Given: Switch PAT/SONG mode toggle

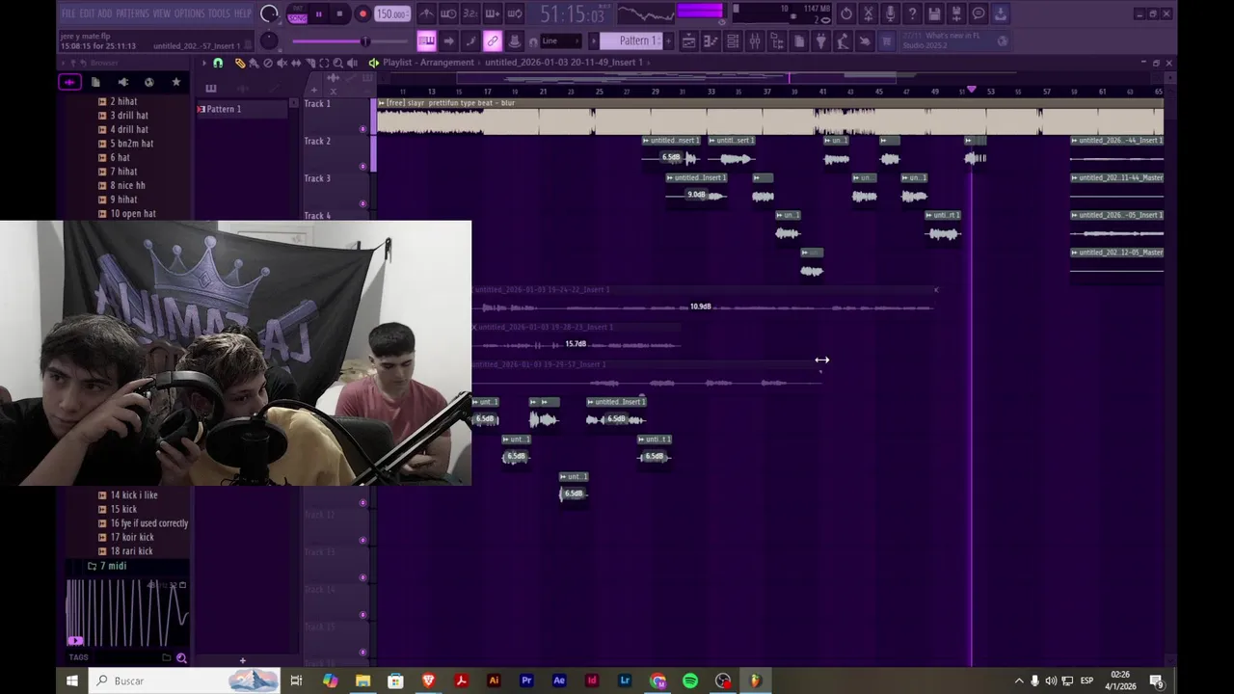Looking at the screenshot, I should click(297, 13).
